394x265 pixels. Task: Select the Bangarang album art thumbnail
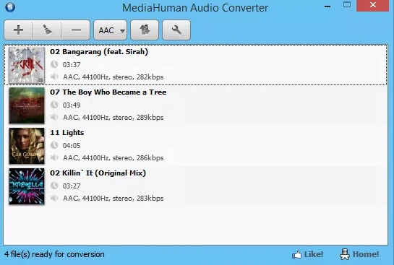tap(27, 65)
